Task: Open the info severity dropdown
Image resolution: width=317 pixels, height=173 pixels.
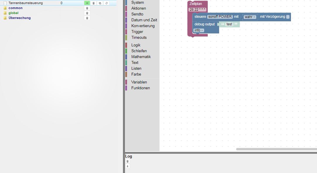Action: (198, 30)
